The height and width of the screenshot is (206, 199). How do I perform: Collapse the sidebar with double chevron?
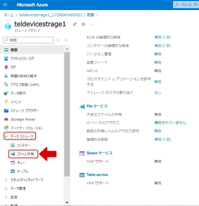click(66, 40)
